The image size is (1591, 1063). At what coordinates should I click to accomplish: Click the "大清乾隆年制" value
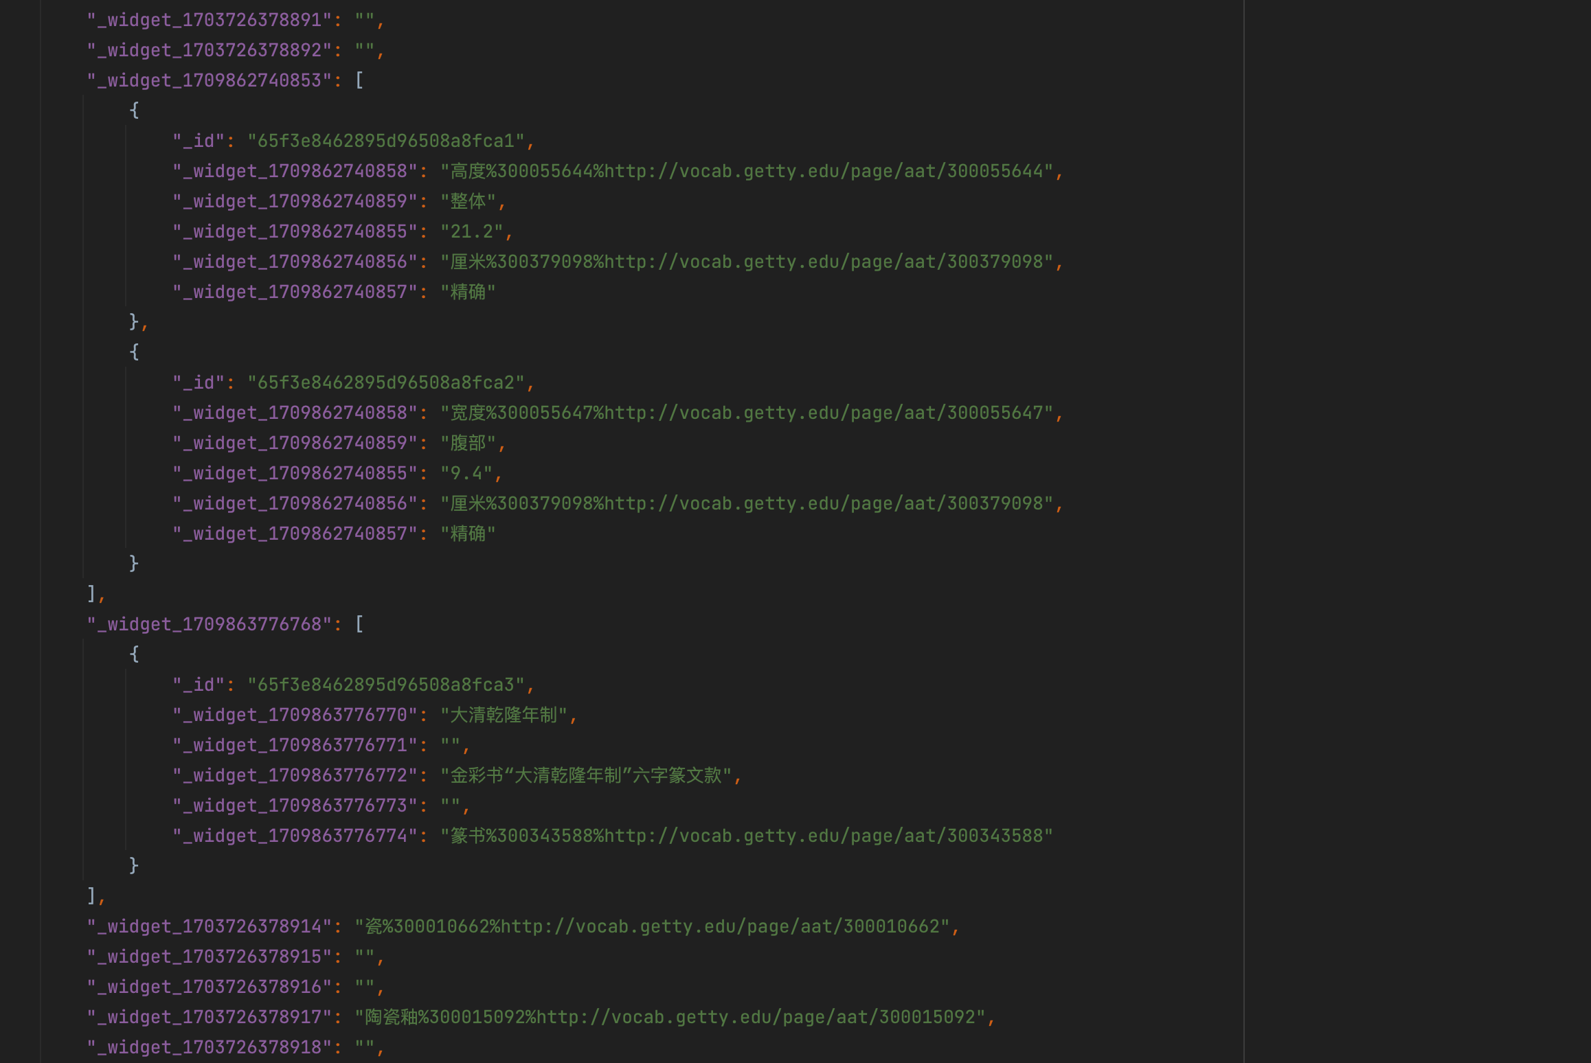point(504,715)
